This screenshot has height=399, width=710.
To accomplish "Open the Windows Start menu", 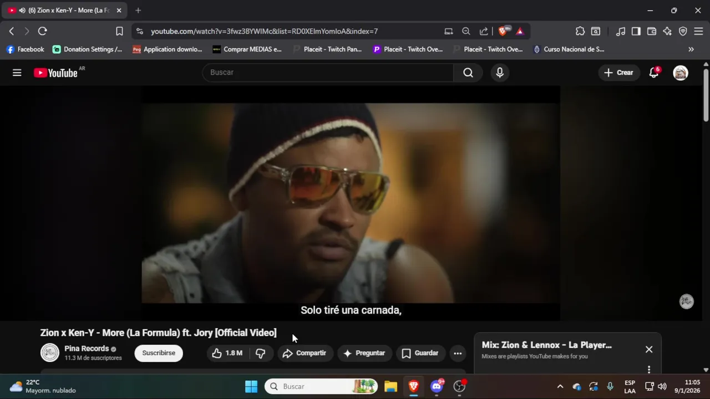I will [x=251, y=386].
